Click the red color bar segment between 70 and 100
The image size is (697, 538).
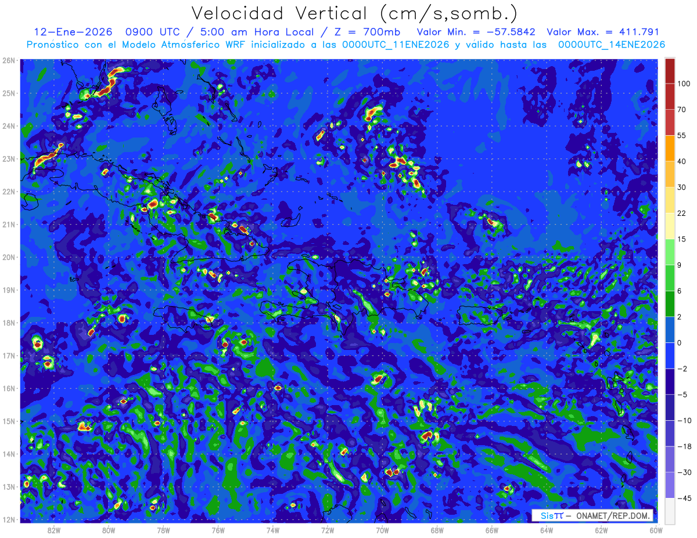tap(670, 96)
